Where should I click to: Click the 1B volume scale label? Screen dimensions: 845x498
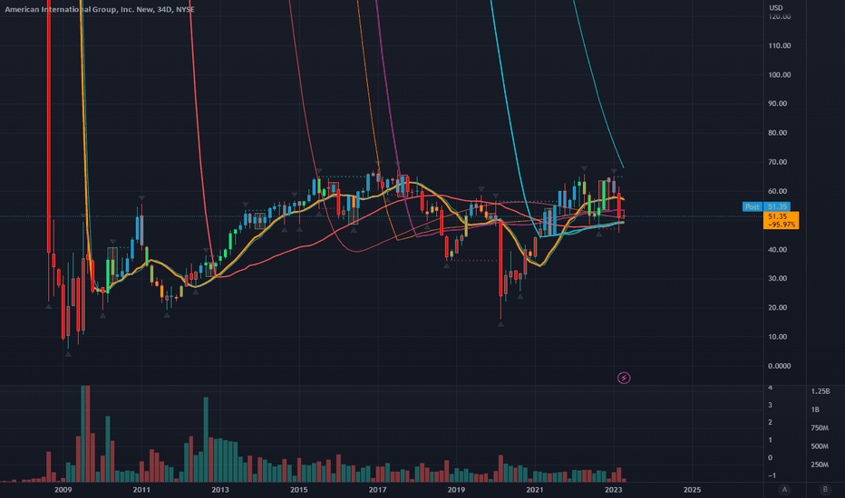point(815,409)
